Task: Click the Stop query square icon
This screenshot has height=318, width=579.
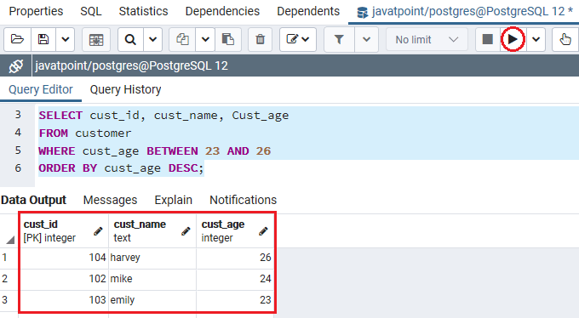Action: click(x=488, y=39)
